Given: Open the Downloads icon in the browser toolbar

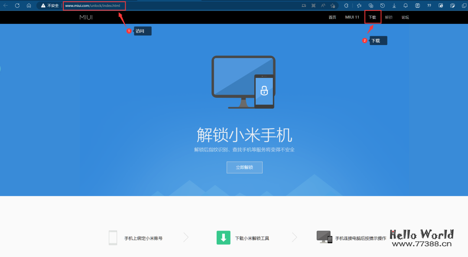Looking at the screenshot, I should click(x=393, y=6).
